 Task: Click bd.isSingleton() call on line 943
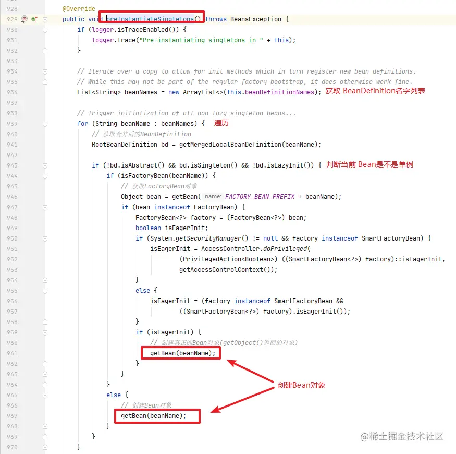tap(208, 165)
